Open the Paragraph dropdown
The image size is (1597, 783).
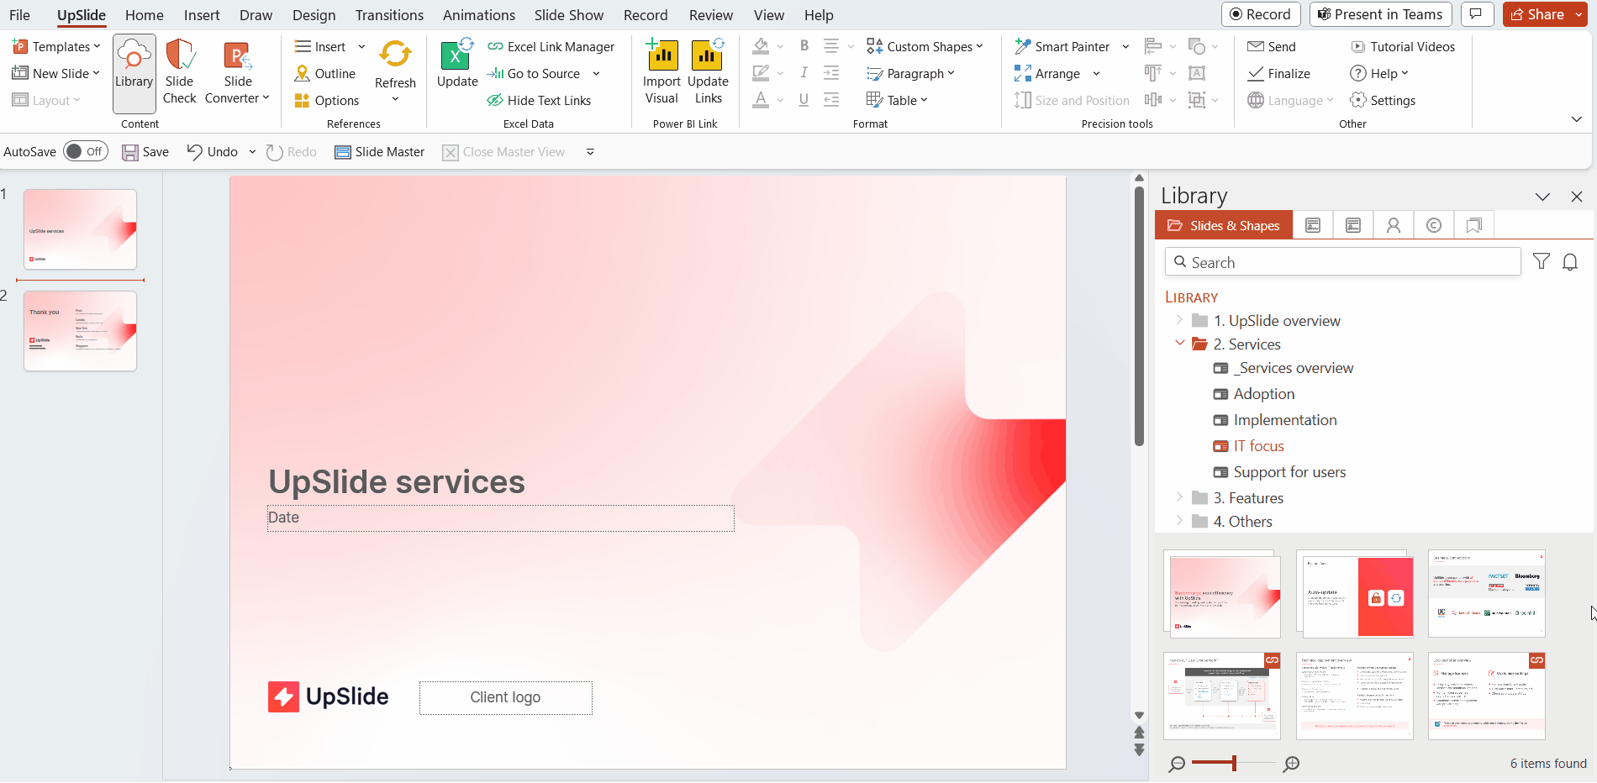(911, 74)
